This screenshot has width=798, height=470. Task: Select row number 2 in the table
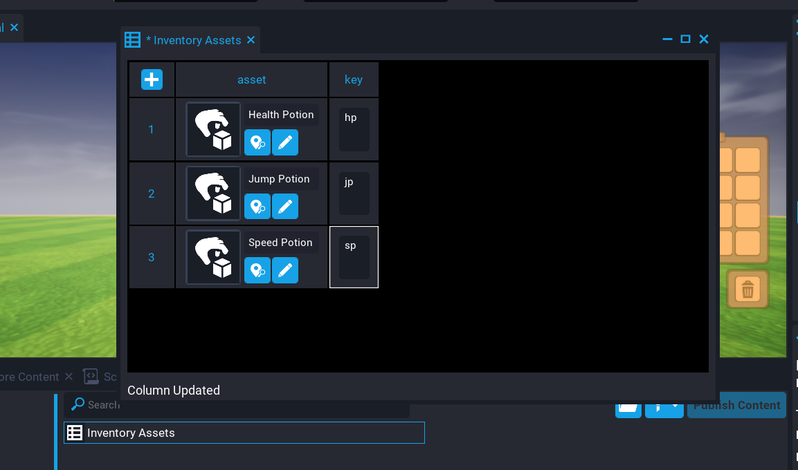(x=152, y=194)
